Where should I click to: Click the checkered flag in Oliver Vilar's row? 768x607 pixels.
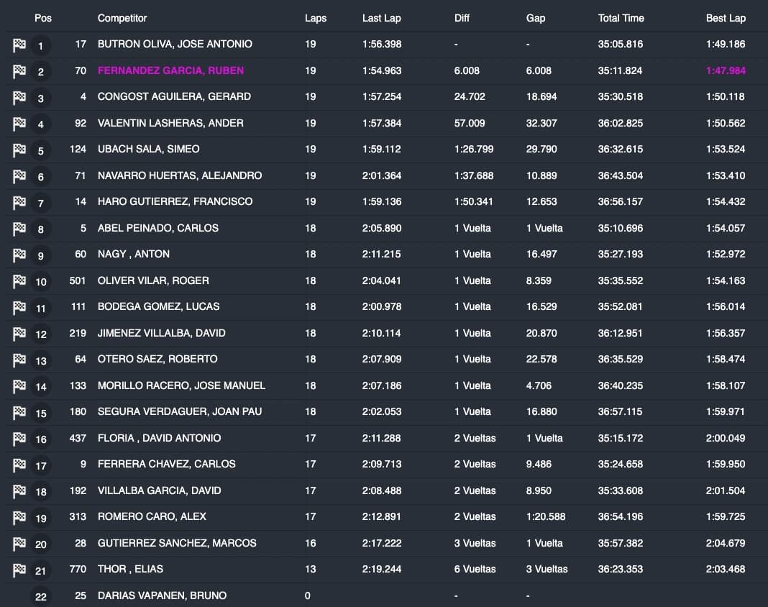(19, 281)
